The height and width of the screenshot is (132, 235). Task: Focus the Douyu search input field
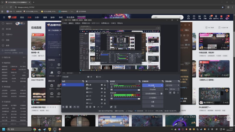click(165, 17)
